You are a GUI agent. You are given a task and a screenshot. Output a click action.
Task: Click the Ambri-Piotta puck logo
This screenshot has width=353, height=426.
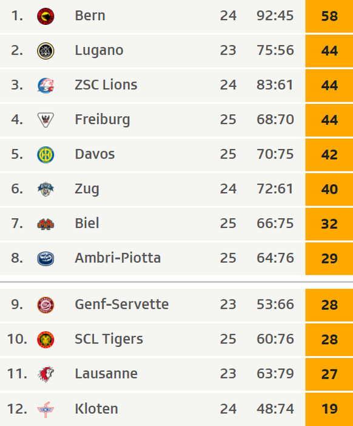tap(45, 258)
